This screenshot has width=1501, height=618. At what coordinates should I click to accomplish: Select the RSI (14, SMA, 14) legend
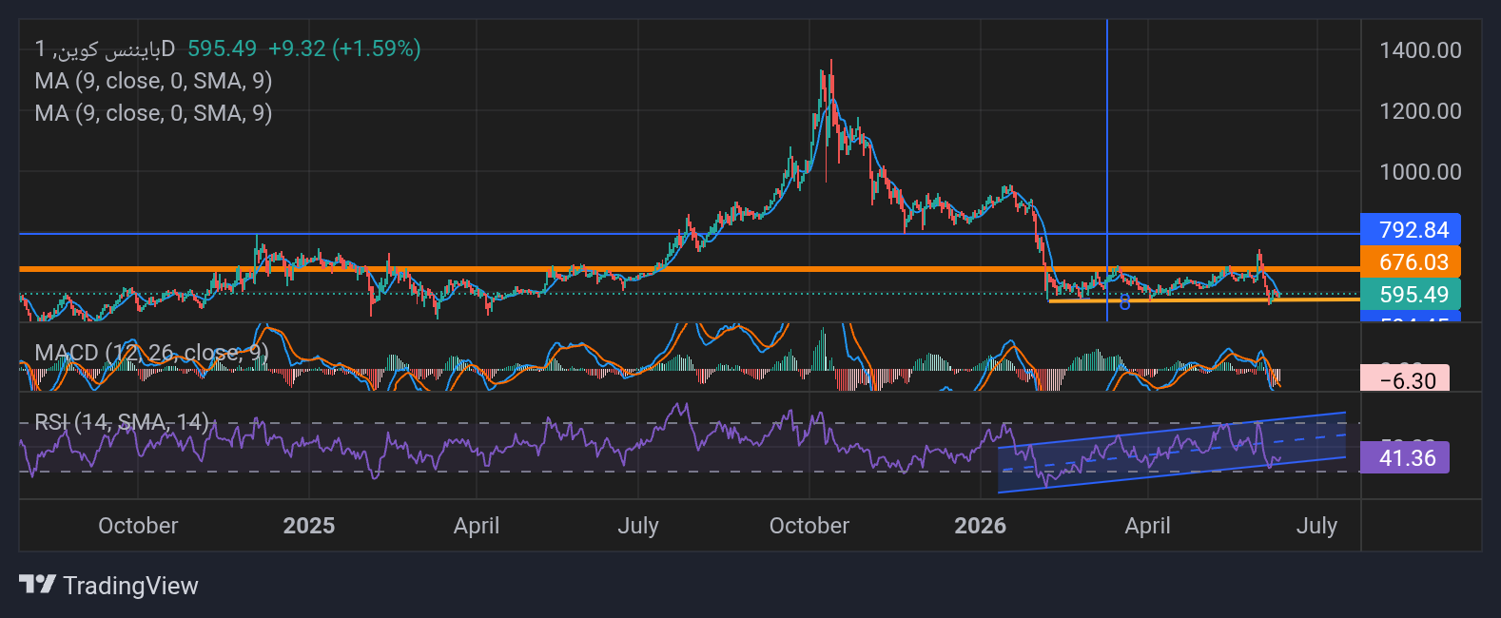click(122, 421)
